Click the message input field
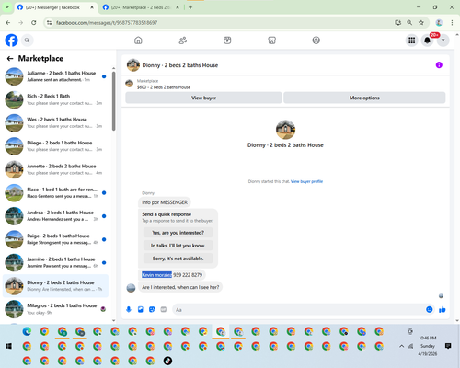 (299, 310)
